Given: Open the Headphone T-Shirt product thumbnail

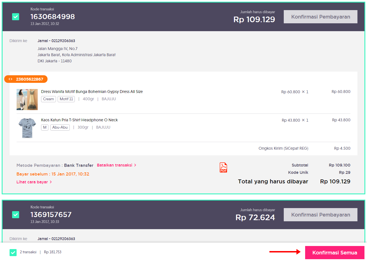Looking at the screenshot, I should (27, 128).
